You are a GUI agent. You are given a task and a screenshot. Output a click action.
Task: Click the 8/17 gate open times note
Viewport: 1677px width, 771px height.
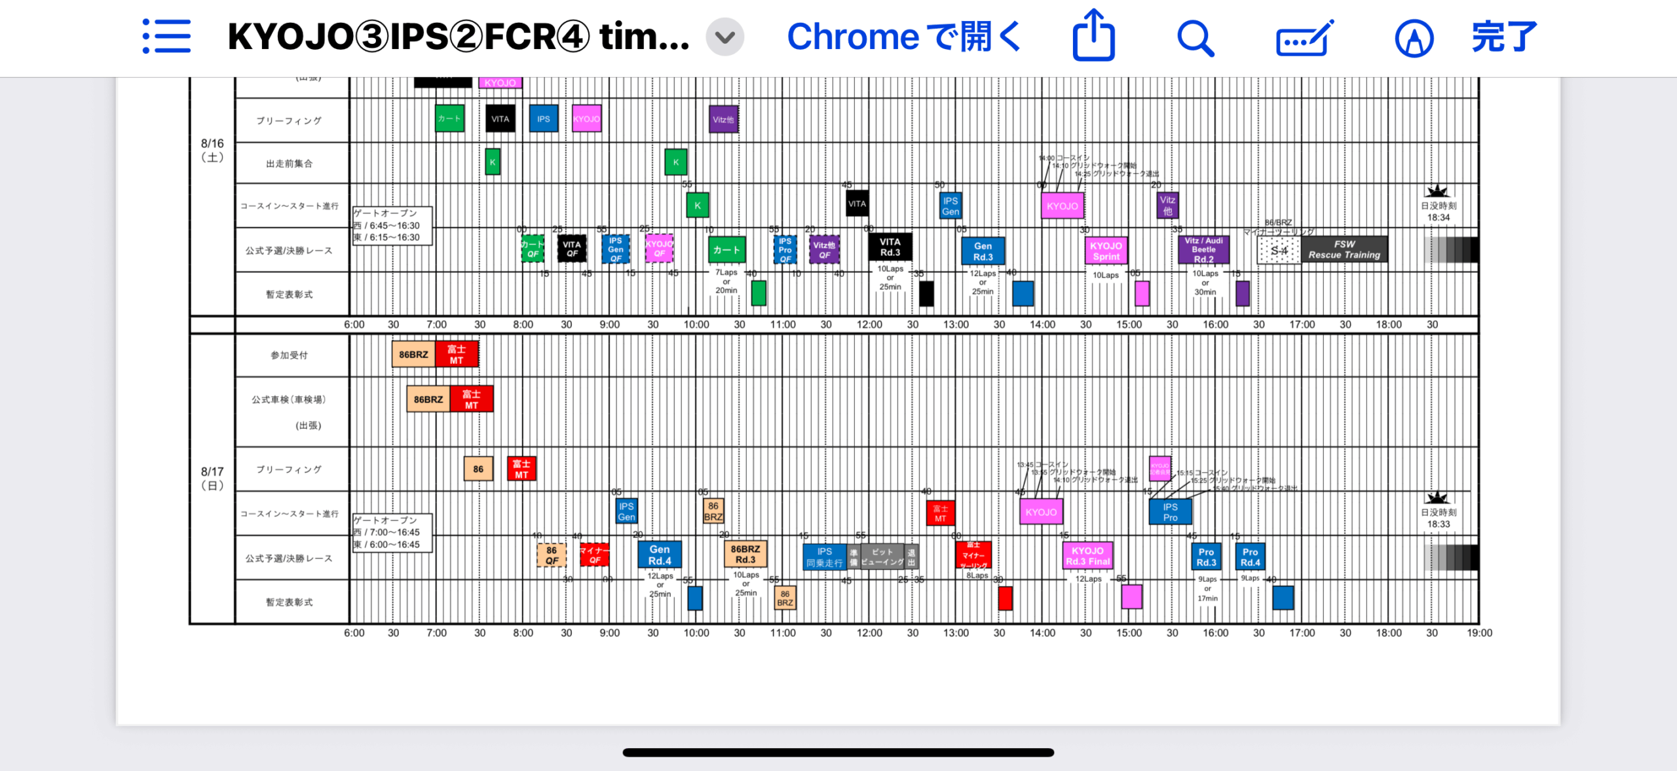[392, 532]
